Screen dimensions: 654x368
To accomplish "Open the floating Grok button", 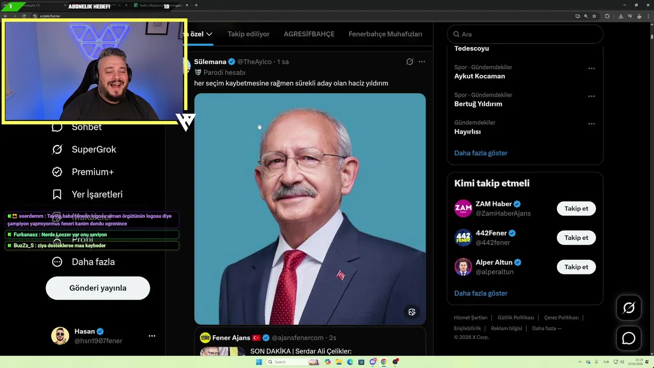I will pyautogui.click(x=628, y=308).
